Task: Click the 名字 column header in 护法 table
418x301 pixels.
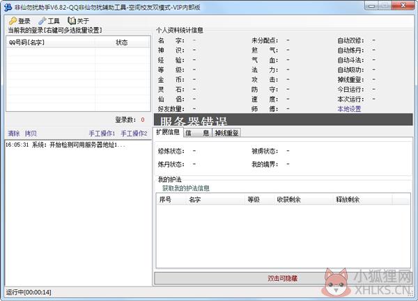Action: pos(215,200)
